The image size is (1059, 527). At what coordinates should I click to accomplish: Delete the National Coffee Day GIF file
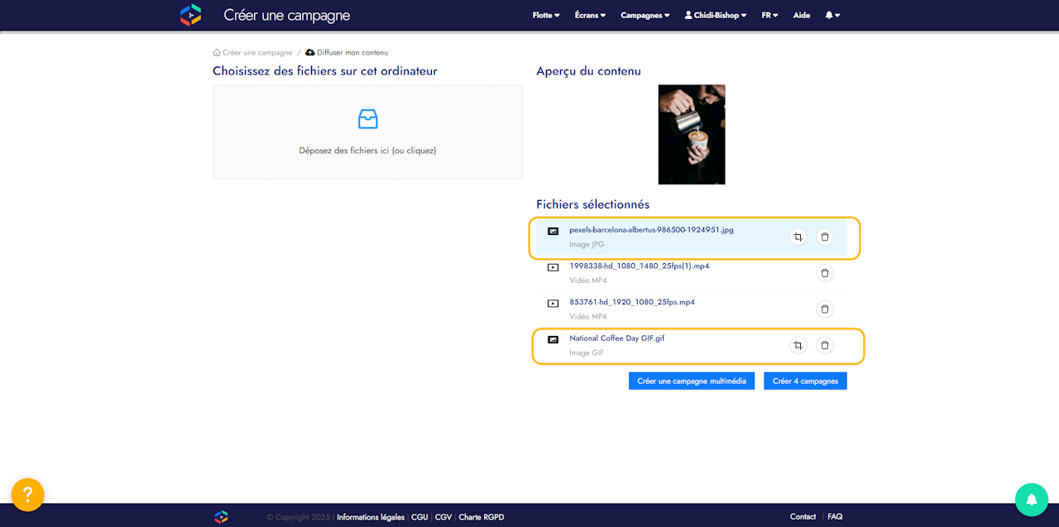[x=825, y=346]
